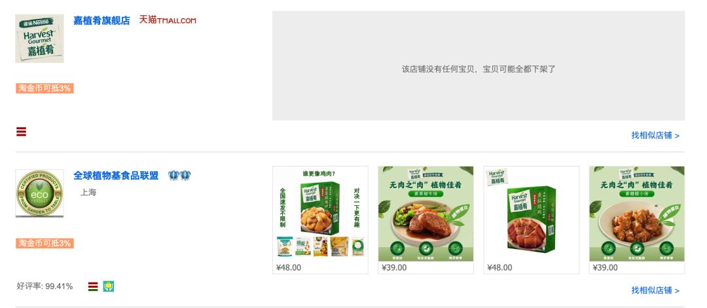Click the red bars icon beside 好评率

[93, 286]
